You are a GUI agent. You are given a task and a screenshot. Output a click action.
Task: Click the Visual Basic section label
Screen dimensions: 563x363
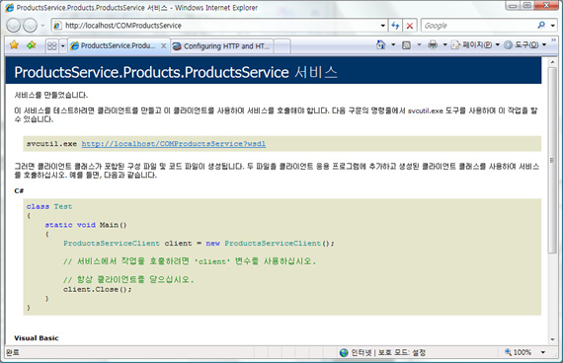point(37,338)
